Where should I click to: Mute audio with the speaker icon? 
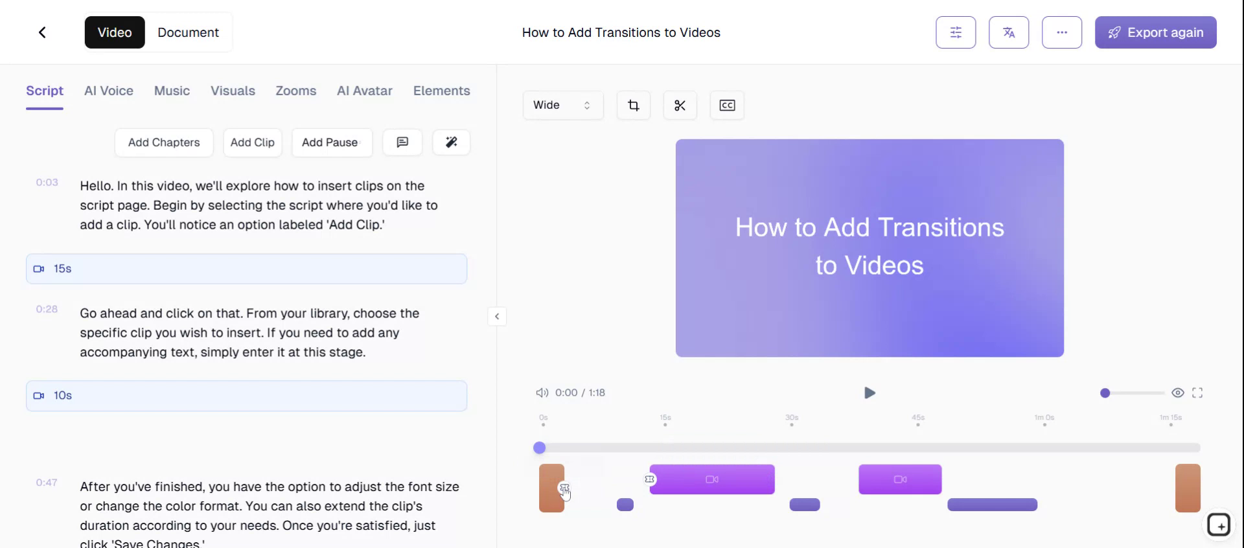coord(542,393)
